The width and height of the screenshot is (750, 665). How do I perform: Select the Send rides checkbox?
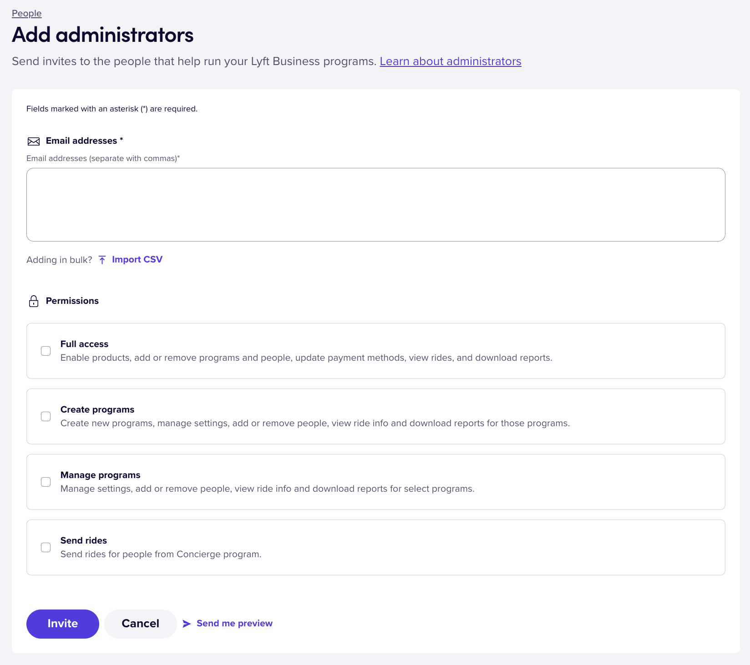coord(46,547)
